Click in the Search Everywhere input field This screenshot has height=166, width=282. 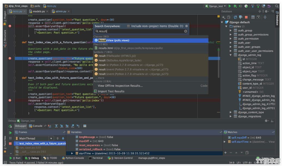click(x=141, y=31)
